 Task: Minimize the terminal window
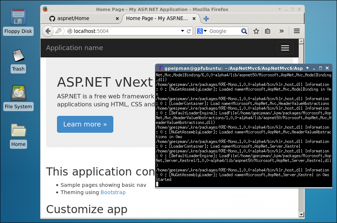[314, 68]
